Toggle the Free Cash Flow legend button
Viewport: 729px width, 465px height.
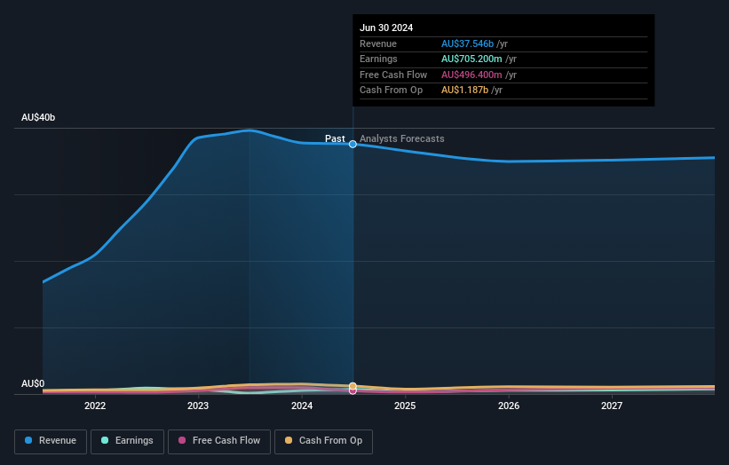(219, 441)
